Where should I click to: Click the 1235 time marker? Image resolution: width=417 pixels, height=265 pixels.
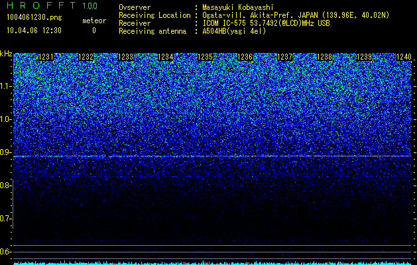point(205,57)
